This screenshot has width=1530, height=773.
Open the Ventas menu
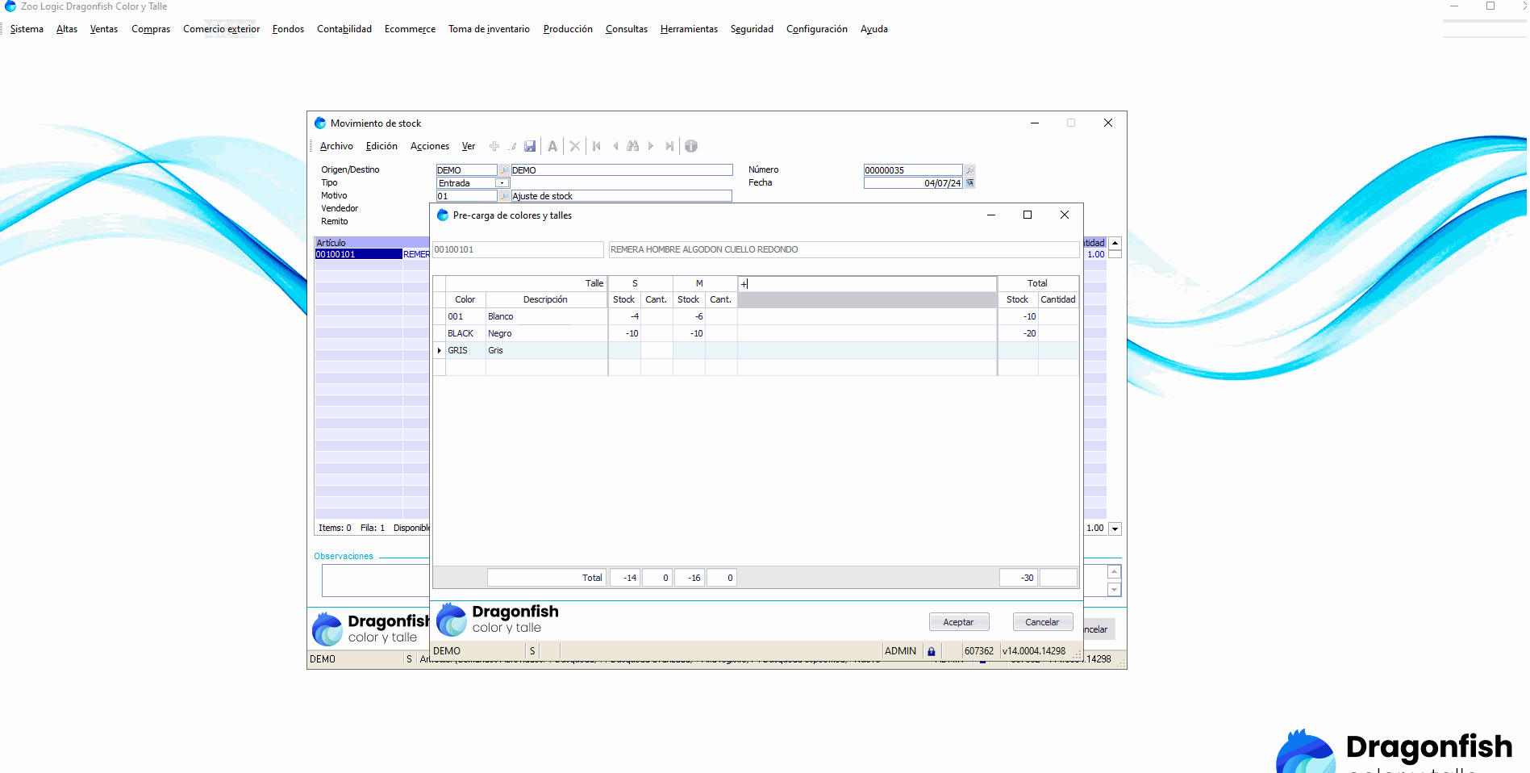pos(104,29)
